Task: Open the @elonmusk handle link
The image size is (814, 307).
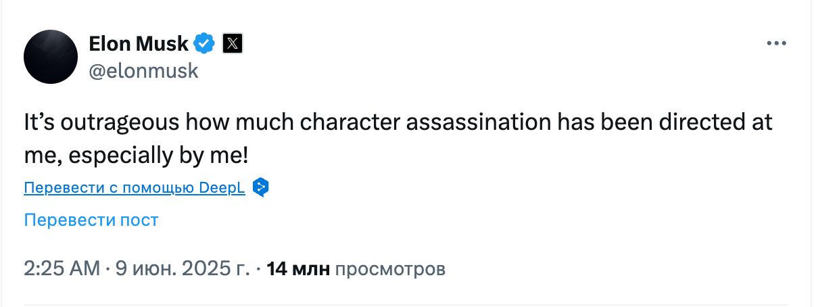Action: click(x=143, y=70)
